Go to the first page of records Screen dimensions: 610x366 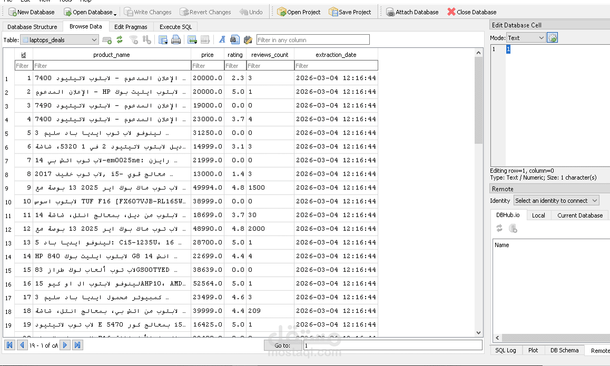9,345
